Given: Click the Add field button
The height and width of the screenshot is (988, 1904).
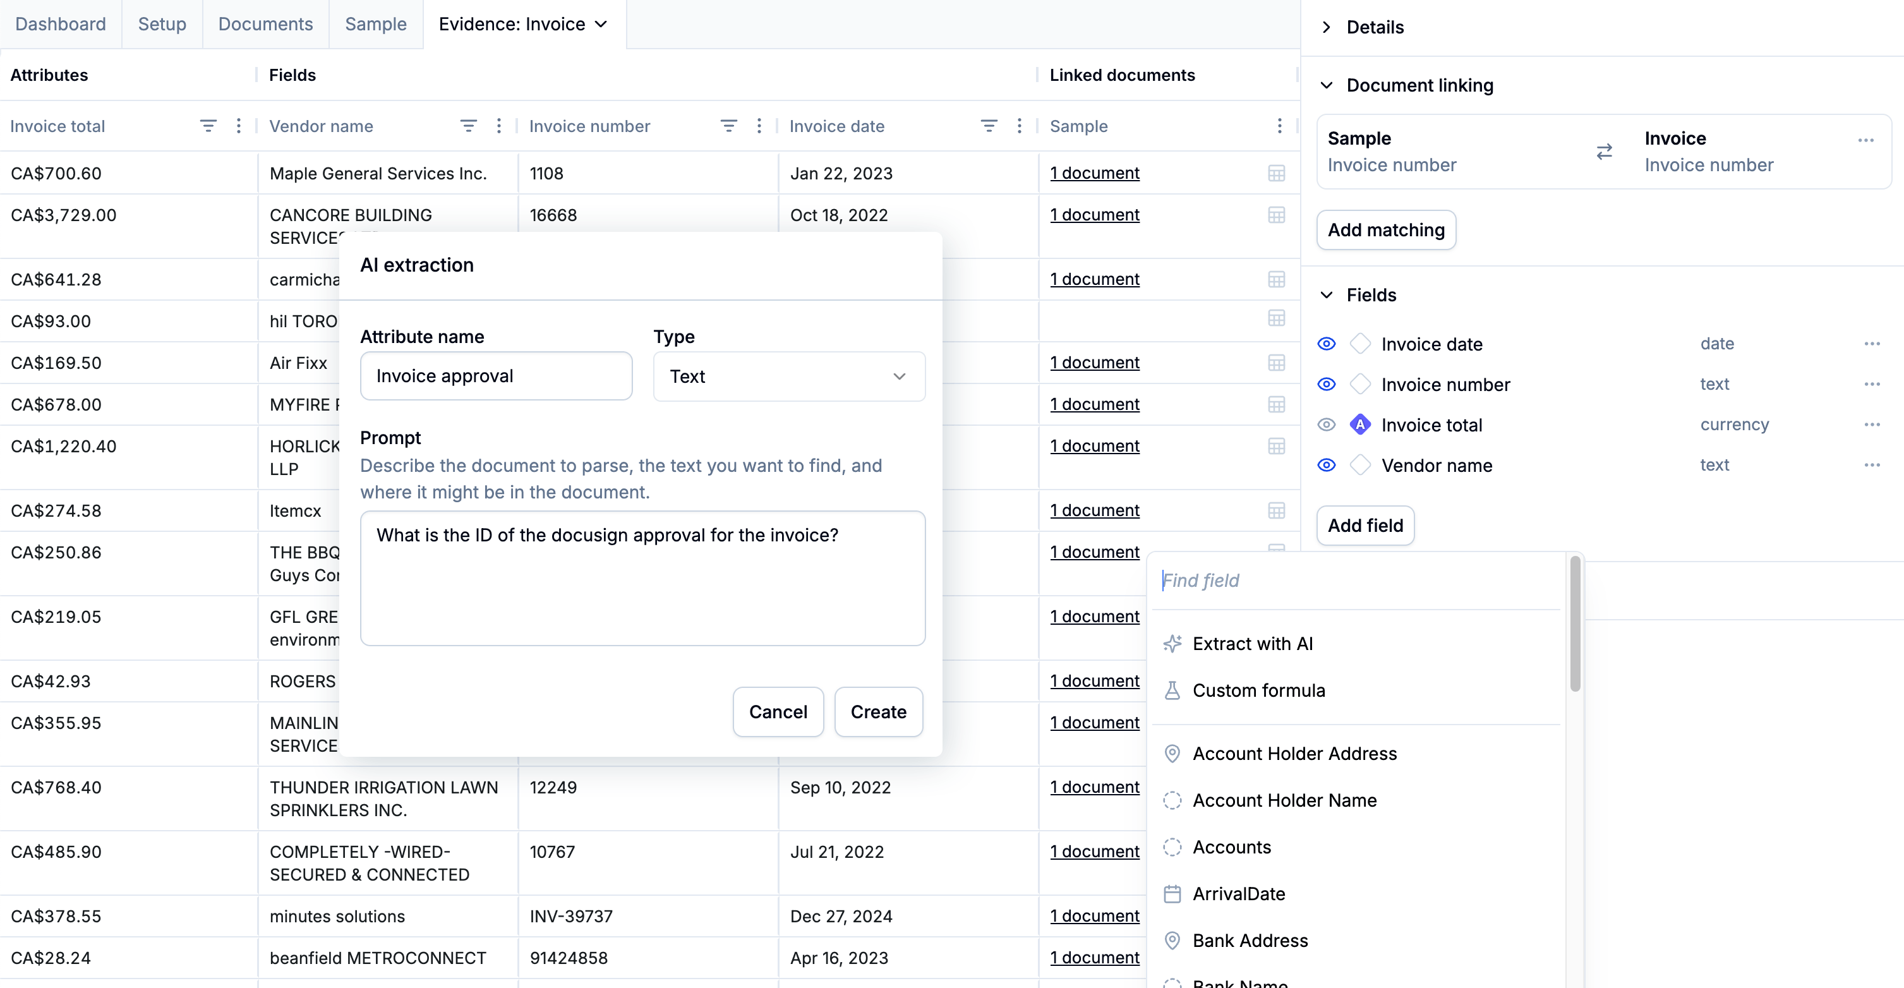Looking at the screenshot, I should pos(1365,526).
